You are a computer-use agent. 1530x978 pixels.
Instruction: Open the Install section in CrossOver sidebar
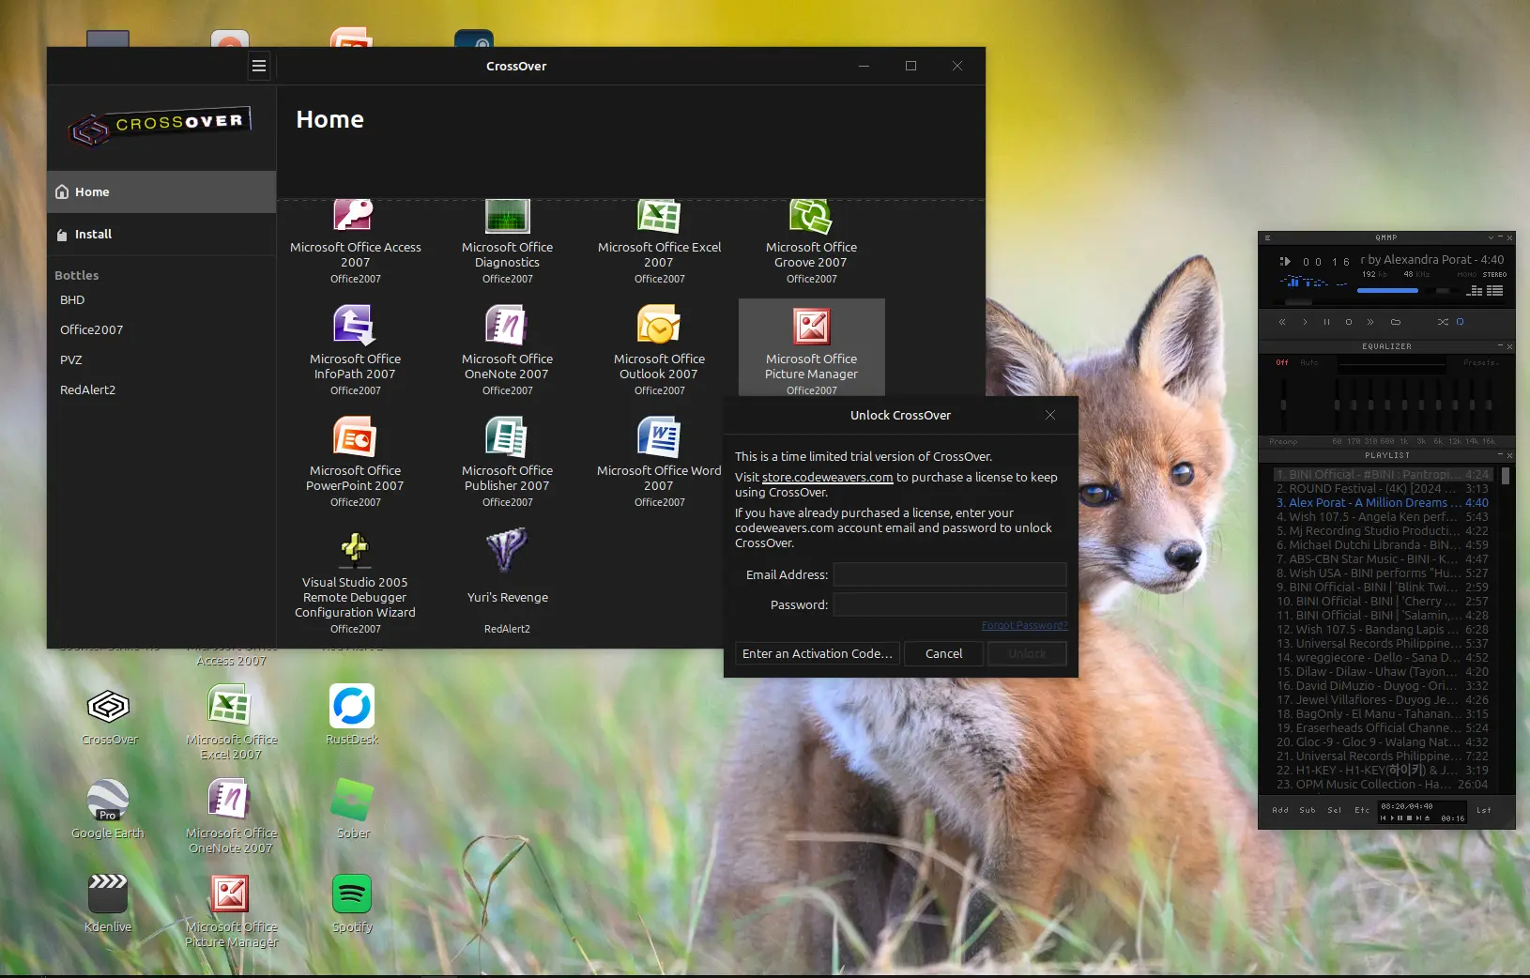coord(161,234)
